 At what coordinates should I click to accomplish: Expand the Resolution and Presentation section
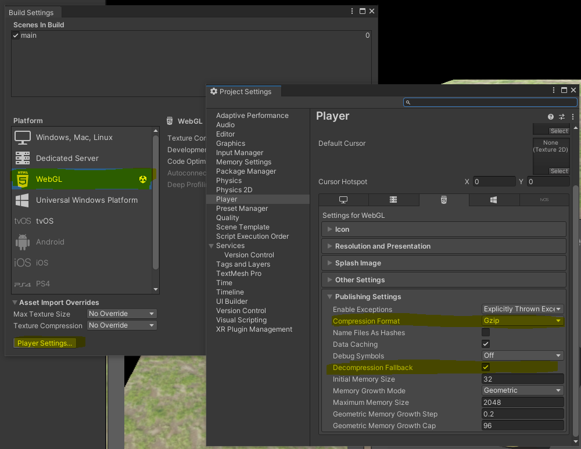[383, 246]
